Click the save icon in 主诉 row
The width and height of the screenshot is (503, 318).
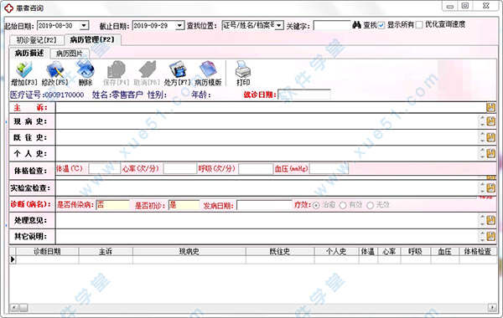pos(490,107)
